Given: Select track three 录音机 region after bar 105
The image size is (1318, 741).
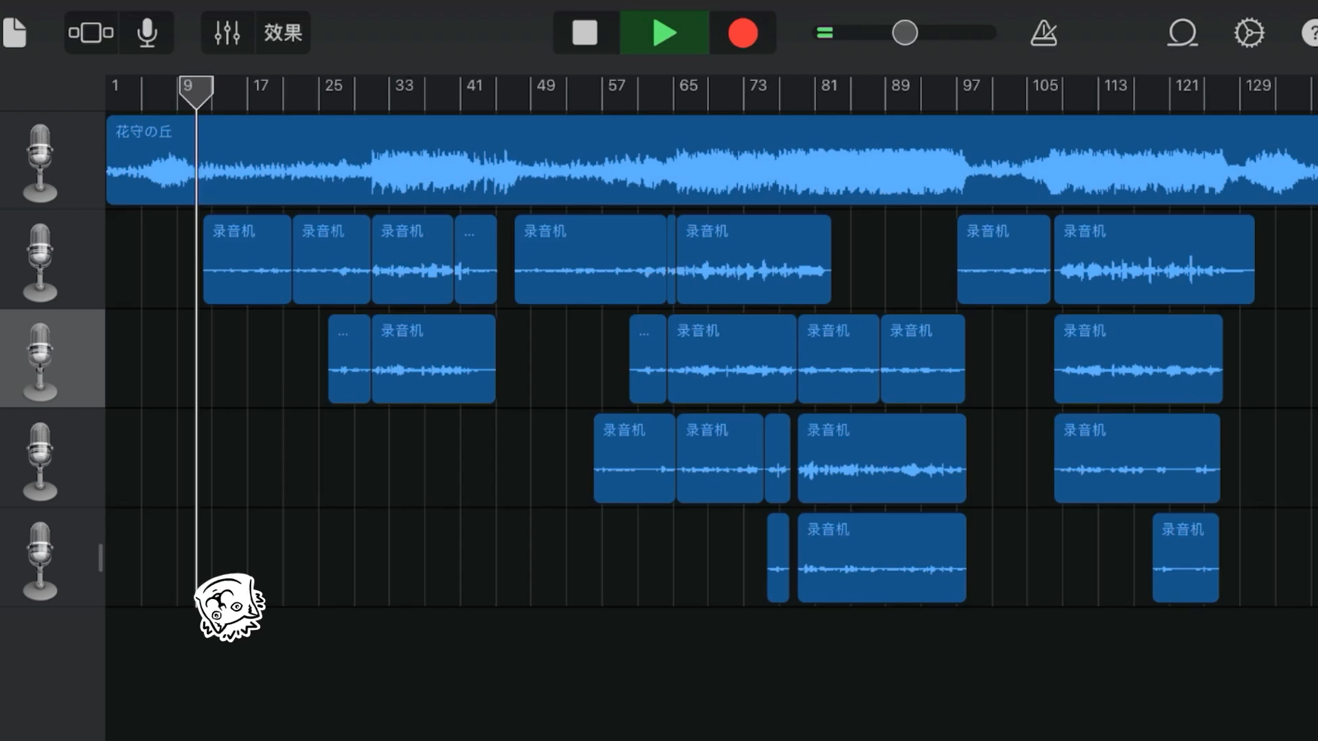Looking at the screenshot, I should tap(1138, 359).
